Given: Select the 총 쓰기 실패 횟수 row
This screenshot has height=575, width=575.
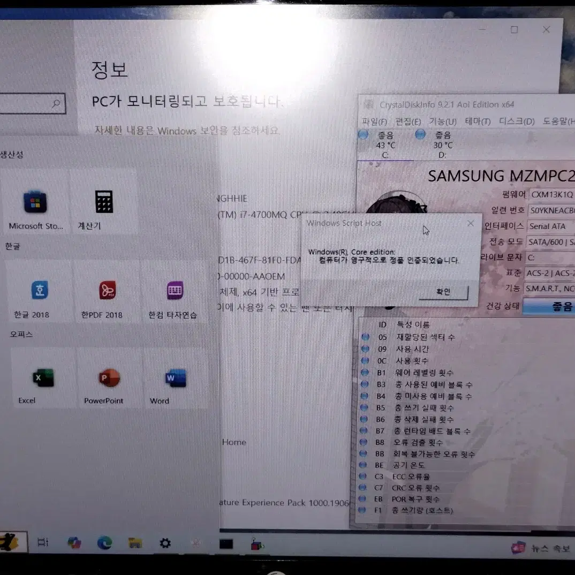Looking at the screenshot, I should (466, 407).
